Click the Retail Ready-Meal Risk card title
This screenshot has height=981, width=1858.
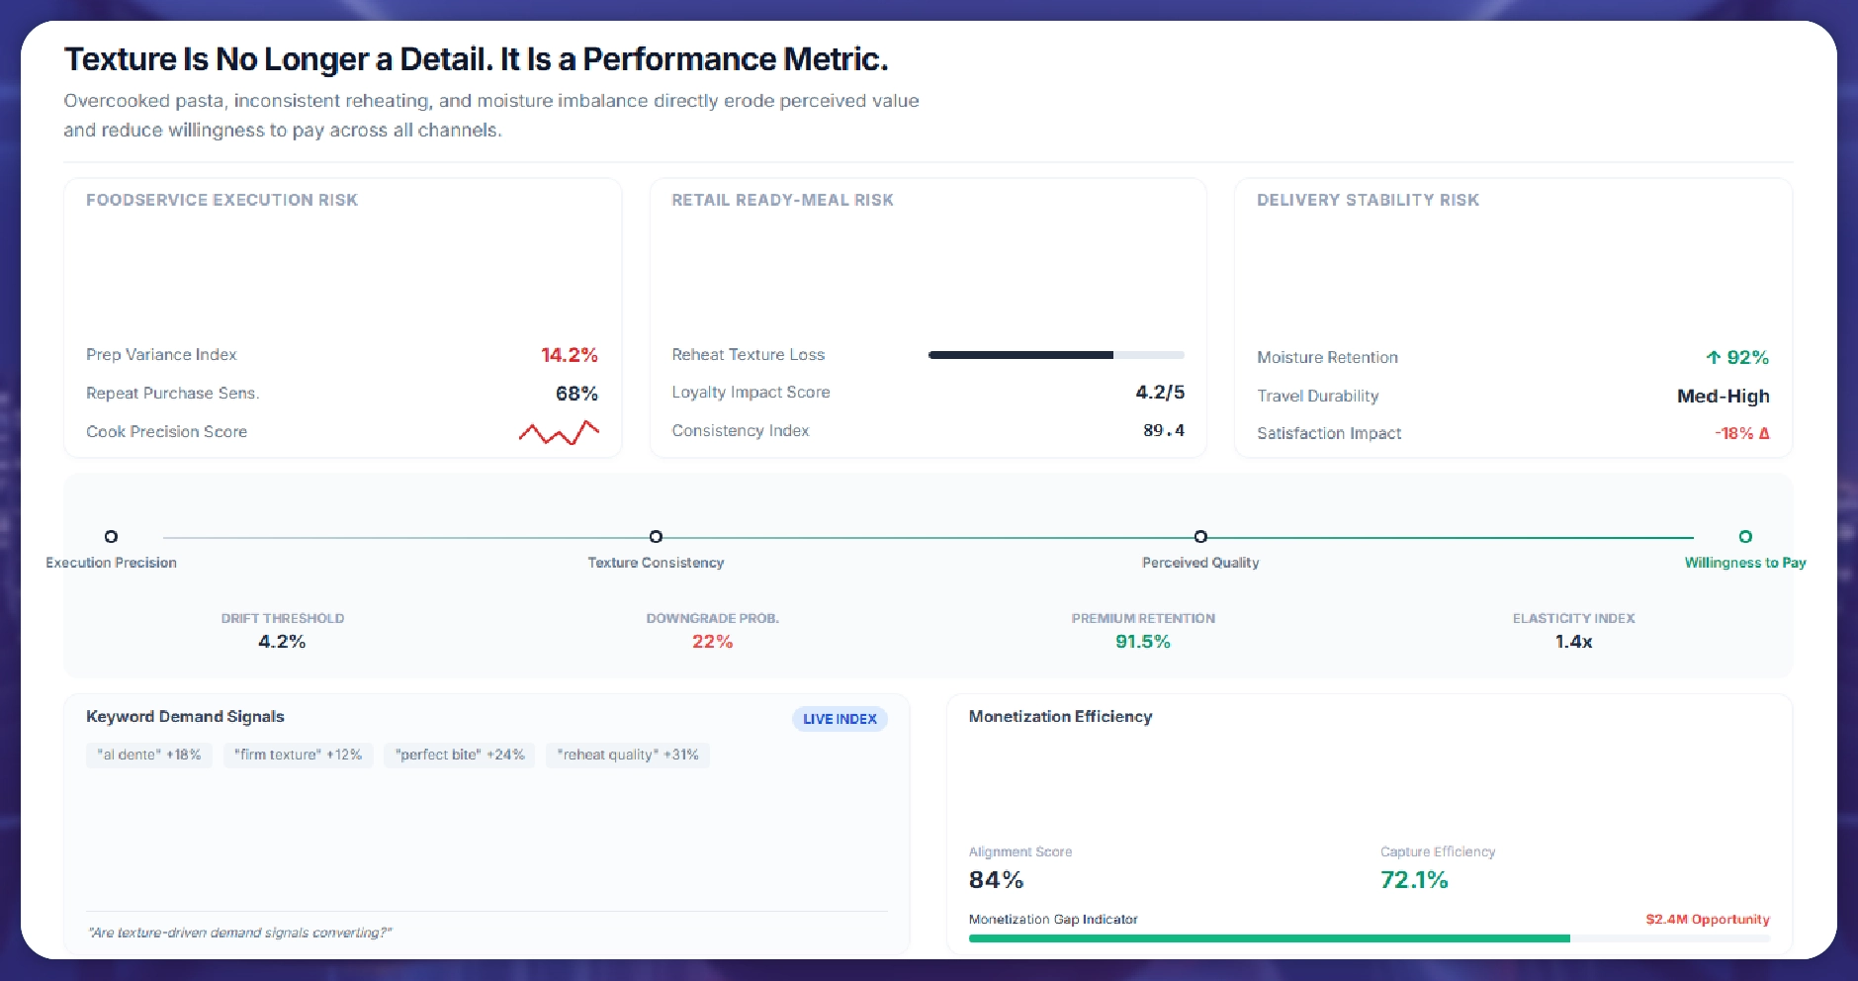coord(782,200)
